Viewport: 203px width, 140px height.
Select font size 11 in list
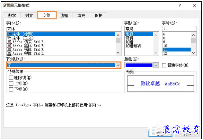point(177,50)
